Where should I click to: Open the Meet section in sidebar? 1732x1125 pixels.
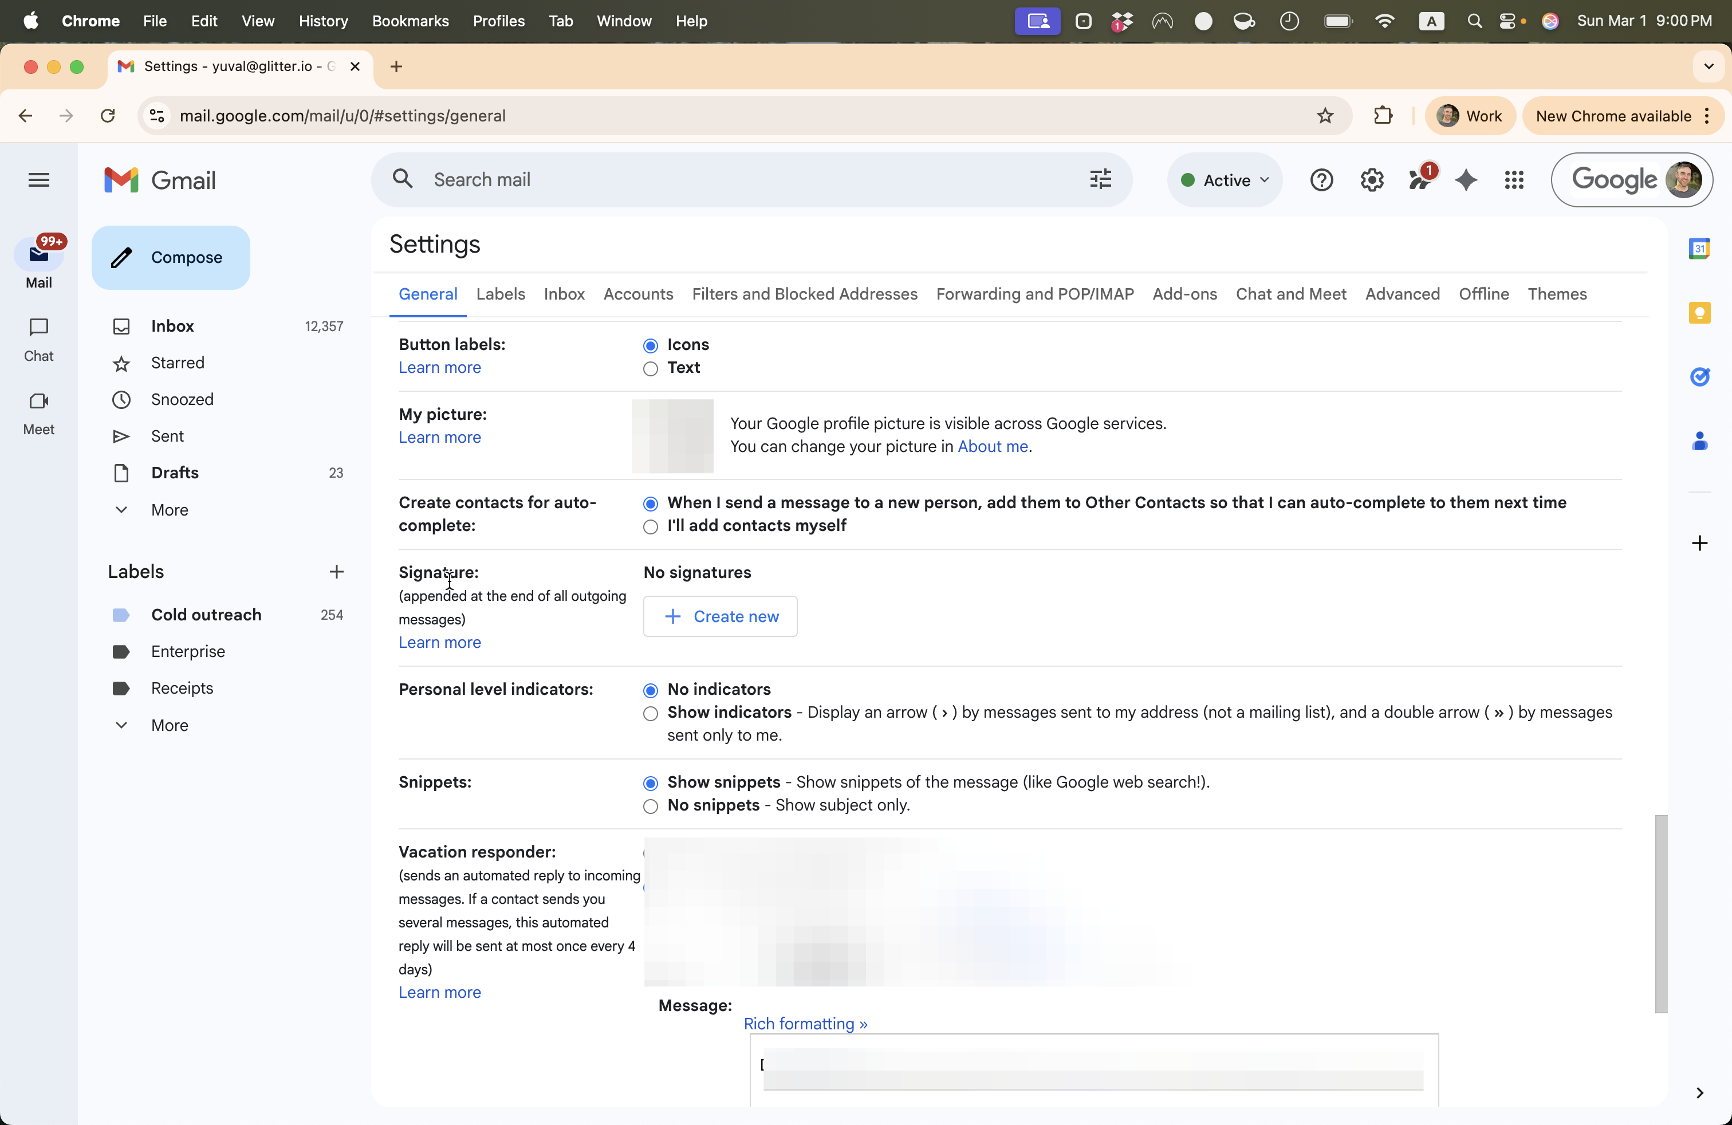click(38, 412)
